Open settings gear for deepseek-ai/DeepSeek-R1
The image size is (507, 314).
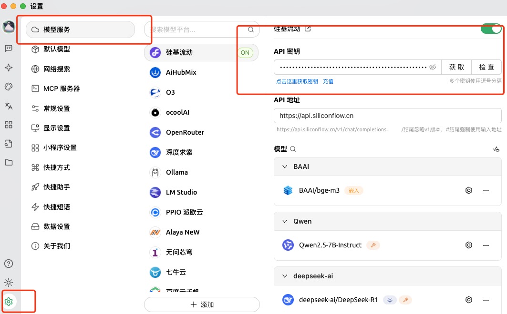469,300
